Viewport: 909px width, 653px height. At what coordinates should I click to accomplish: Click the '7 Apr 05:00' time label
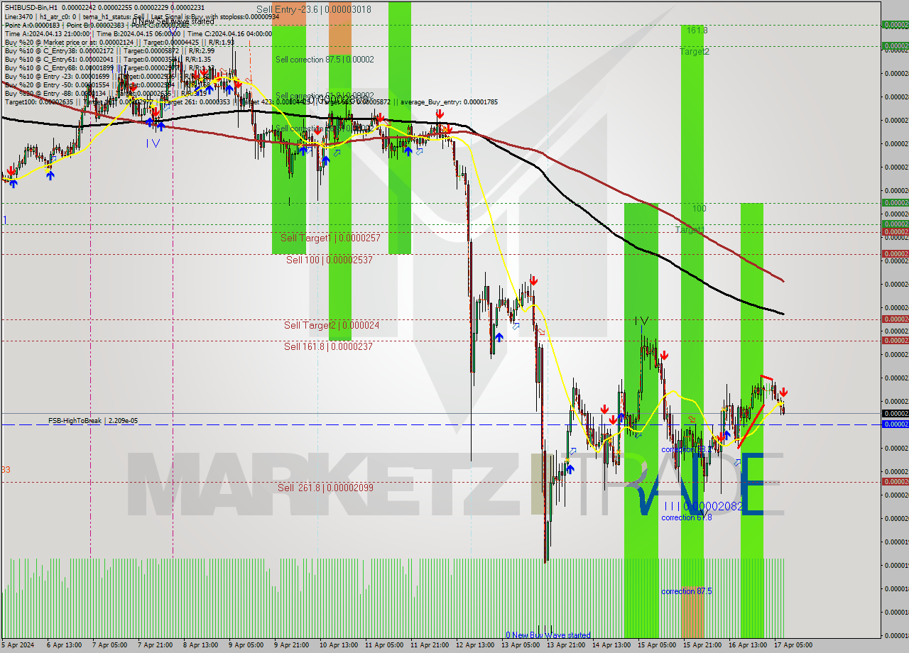tap(111, 645)
